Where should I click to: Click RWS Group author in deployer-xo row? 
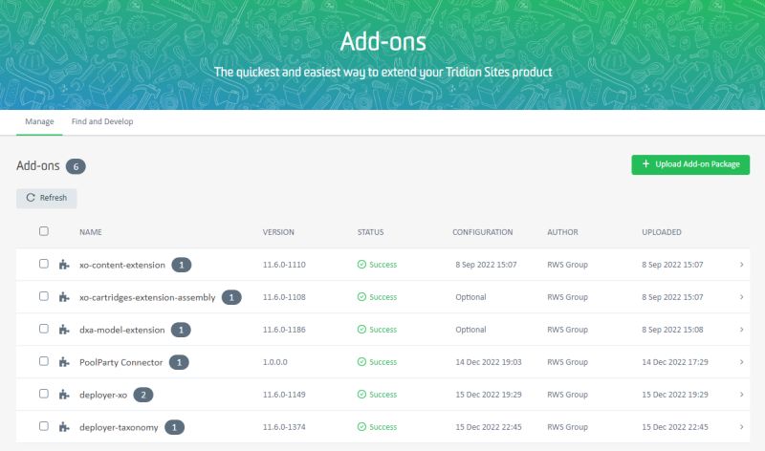click(x=567, y=395)
